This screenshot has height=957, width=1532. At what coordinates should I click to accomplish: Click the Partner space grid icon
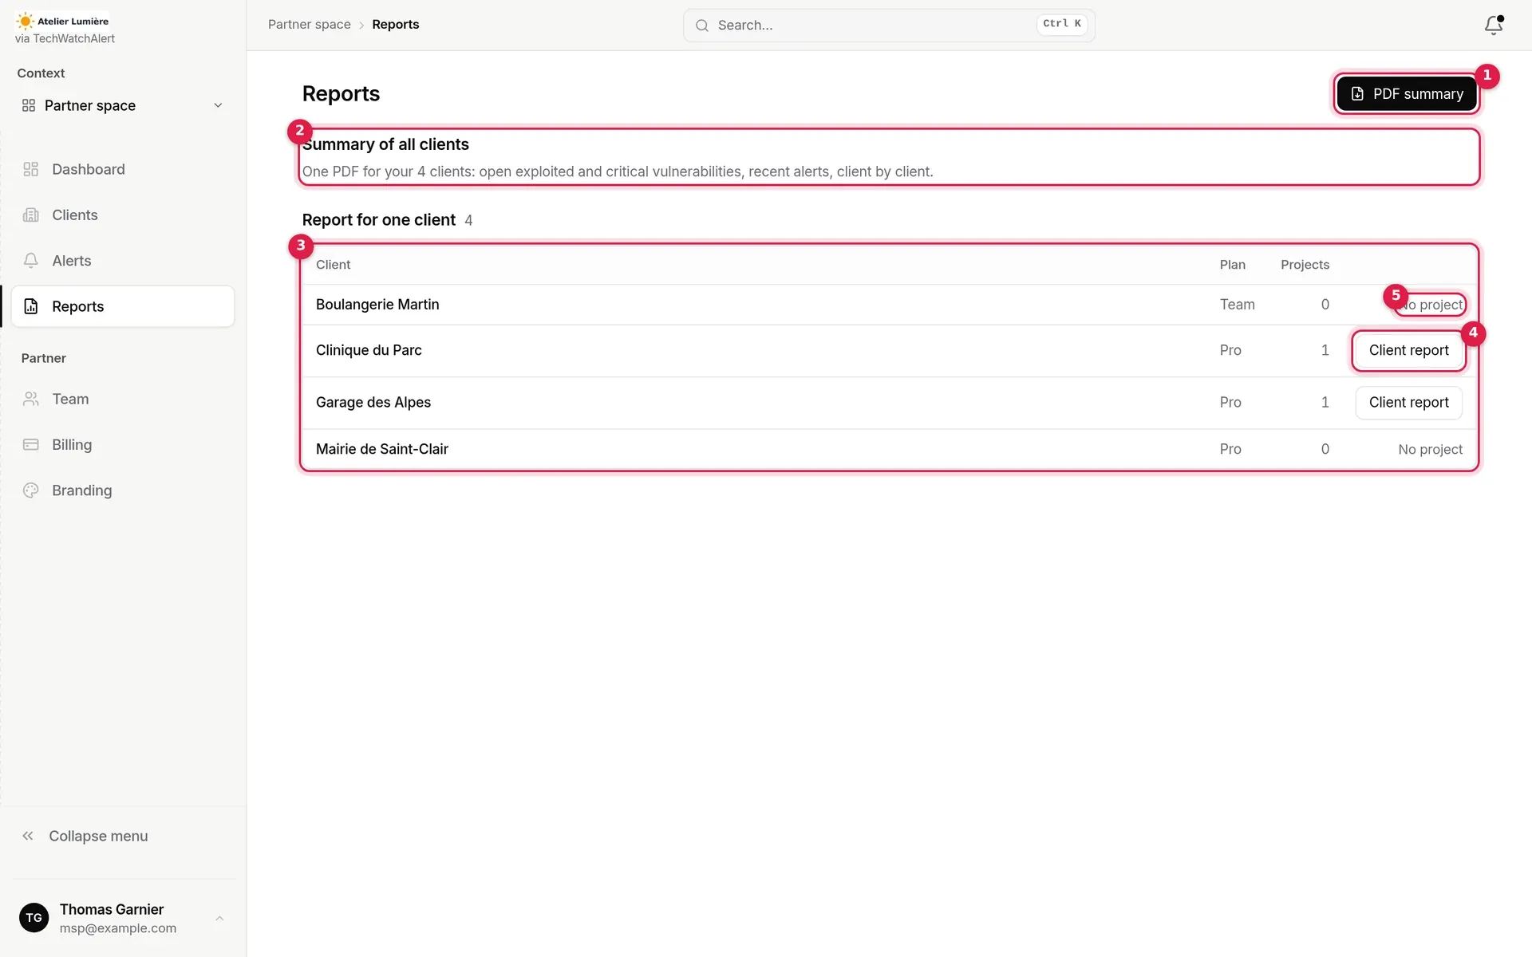(29, 105)
